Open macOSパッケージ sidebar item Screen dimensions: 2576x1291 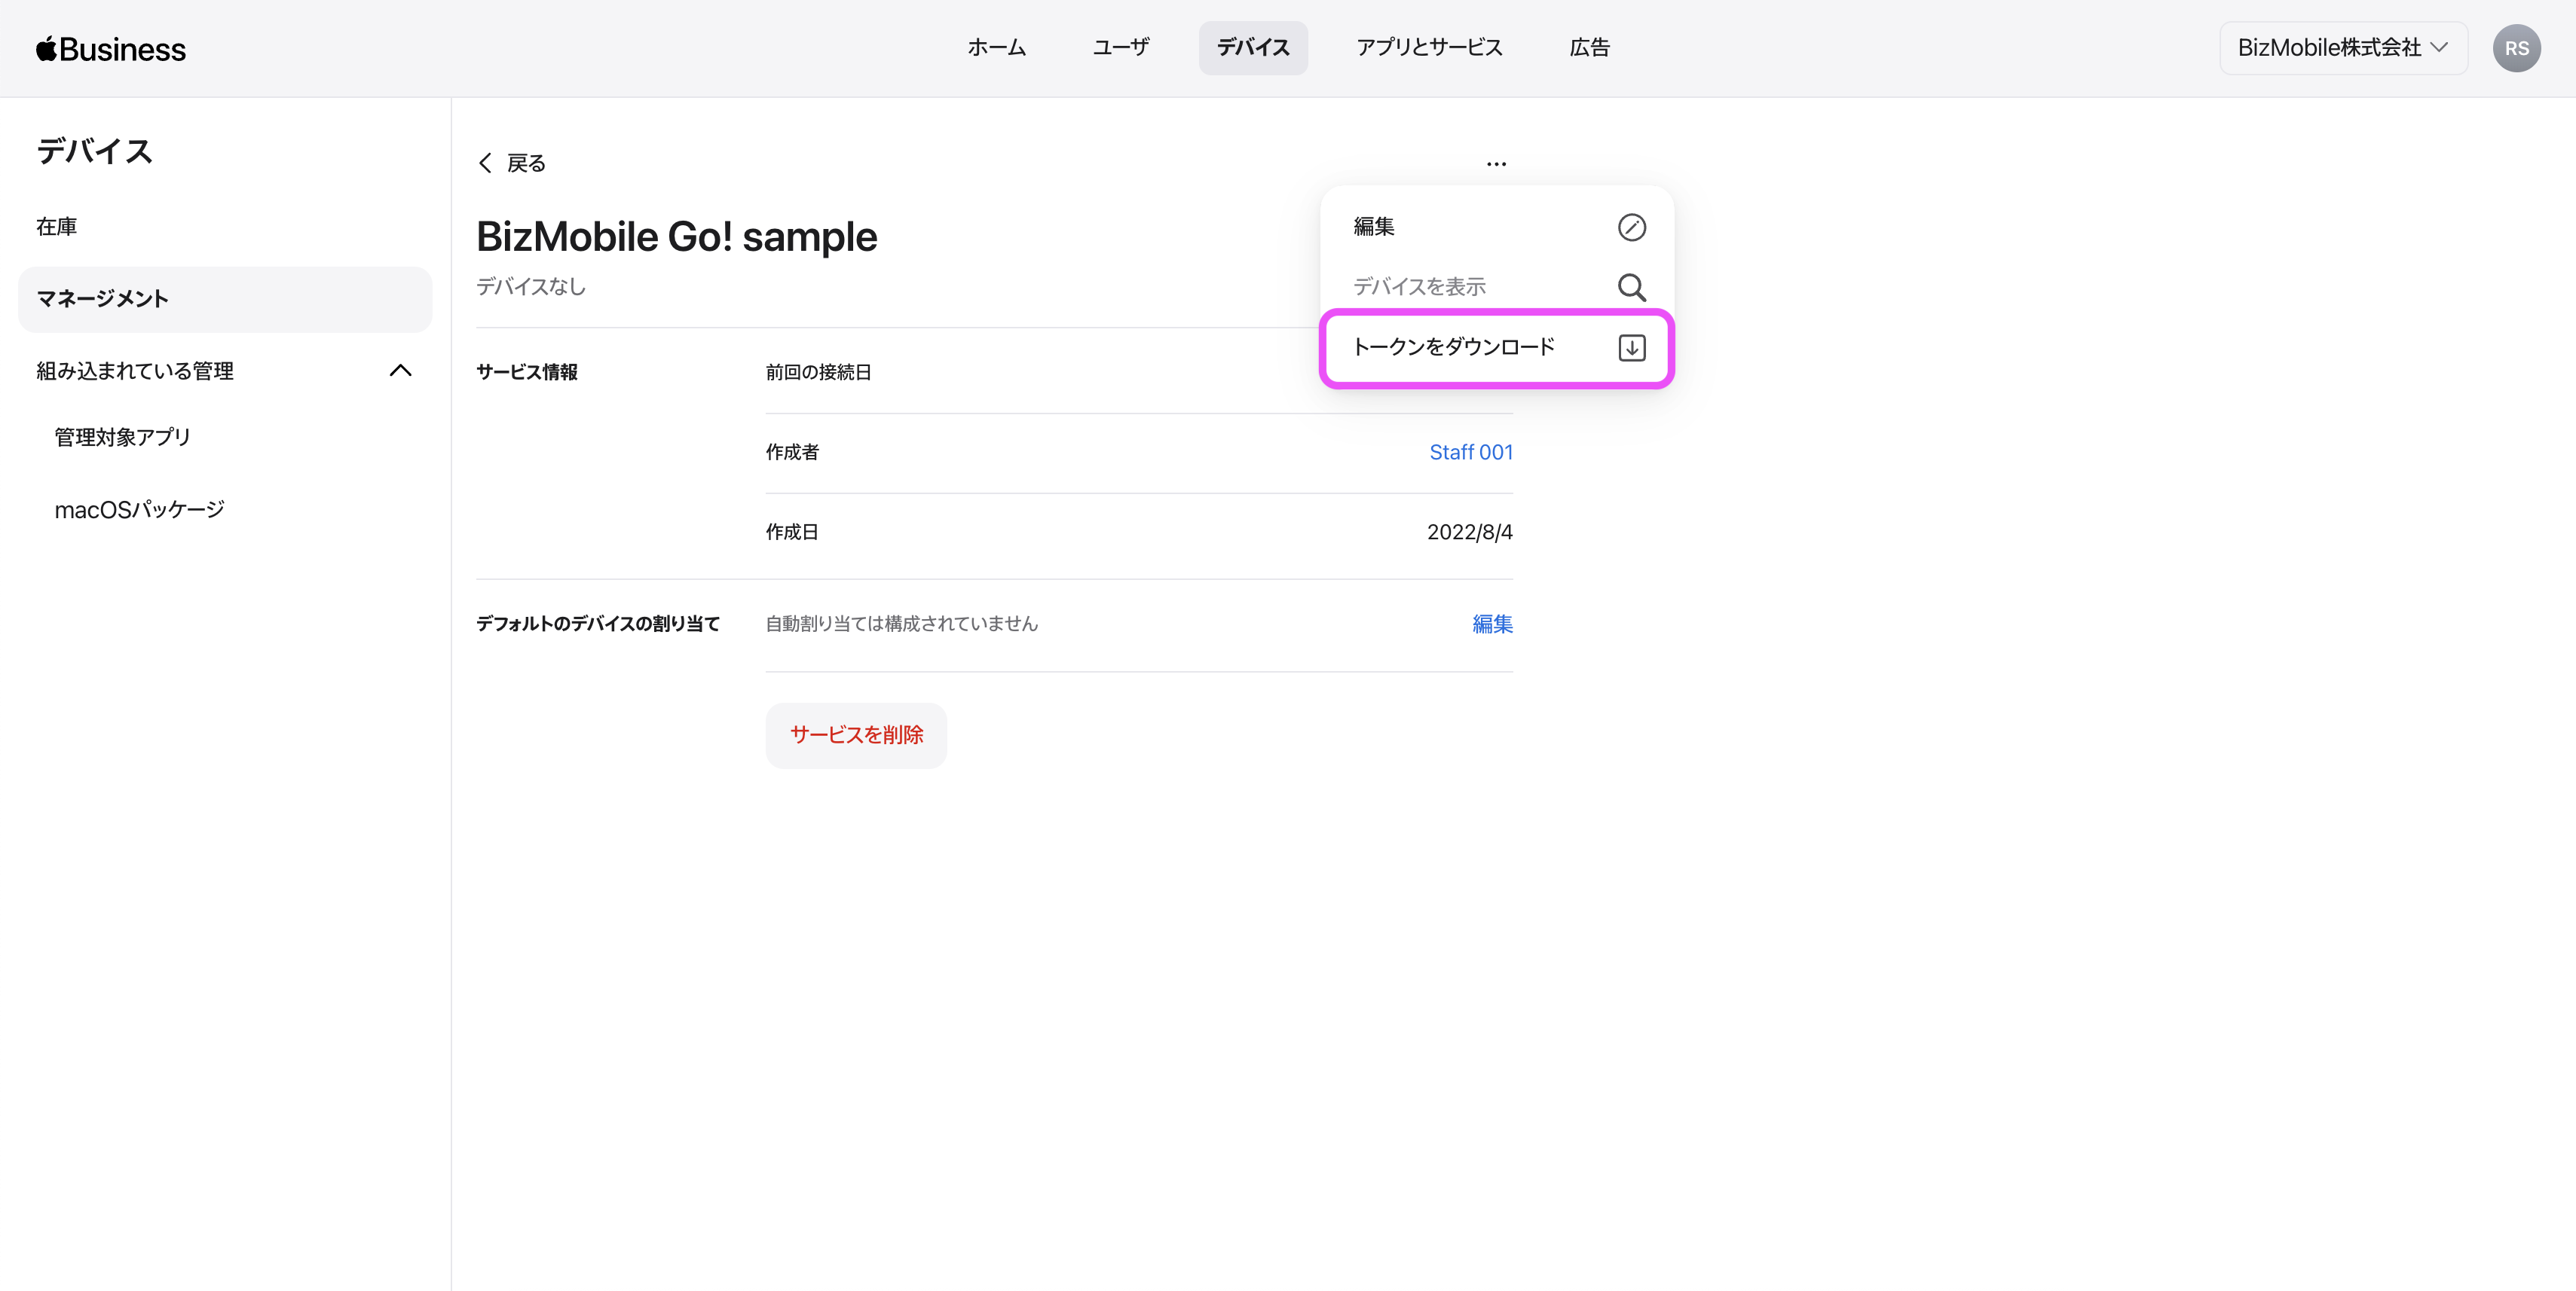coord(139,511)
